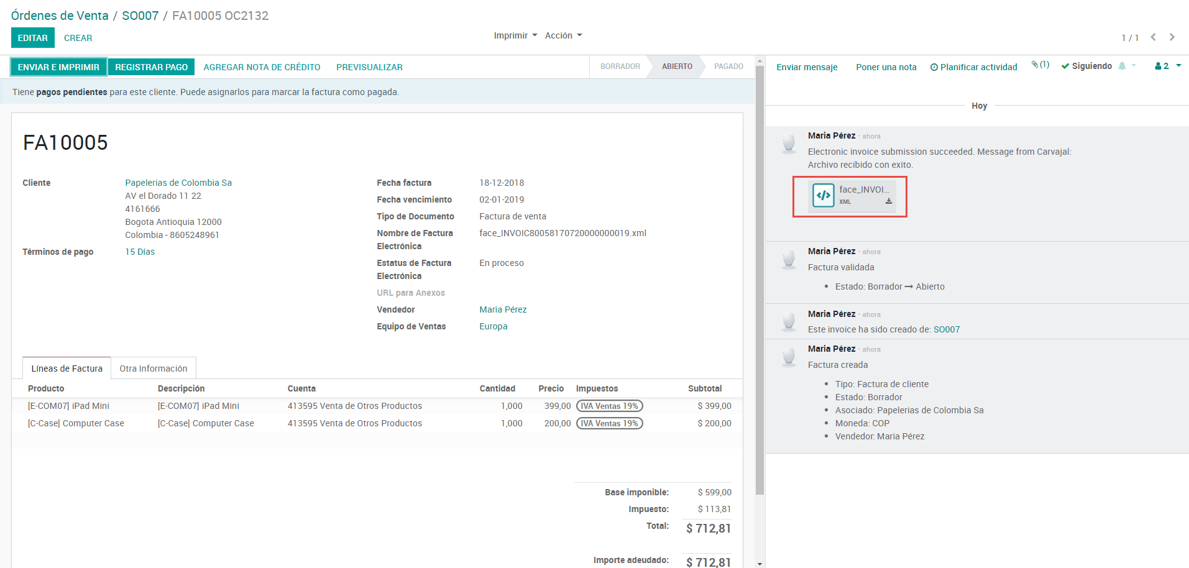Viewport: 1189px width, 568px height.
Task: Open the Acción dropdown menu
Action: pos(563,35)
